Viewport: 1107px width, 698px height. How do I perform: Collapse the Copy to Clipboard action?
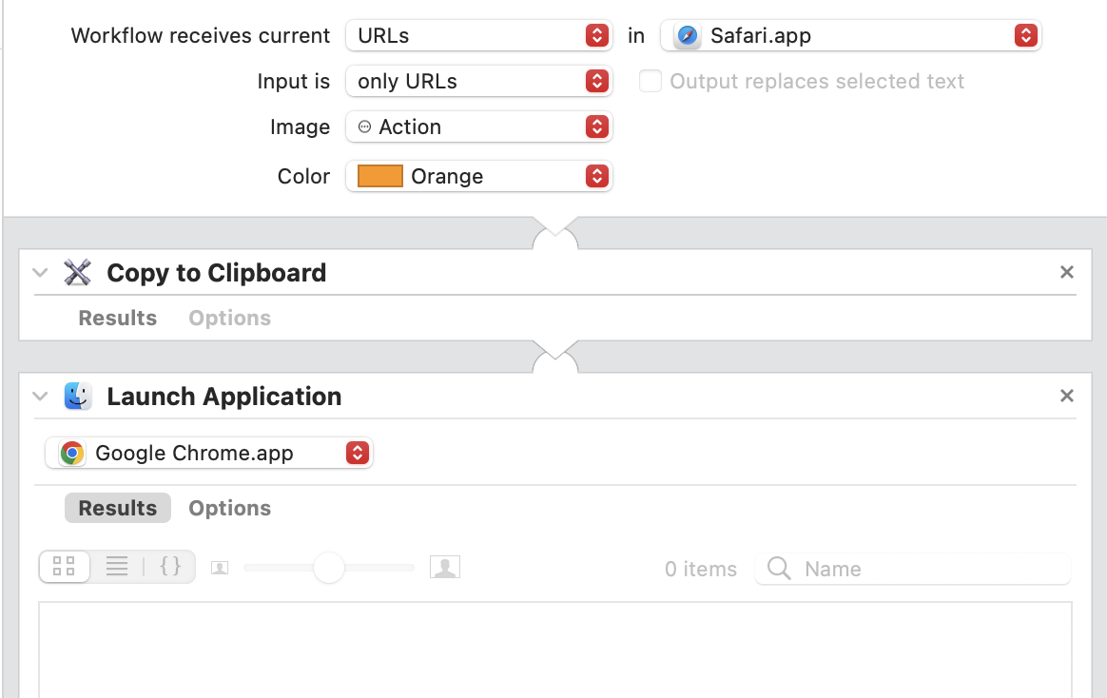[x=40, y=272]
